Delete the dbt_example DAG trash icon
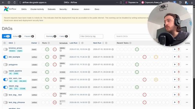This screenshot has height=109, width=195. (179, 57)
